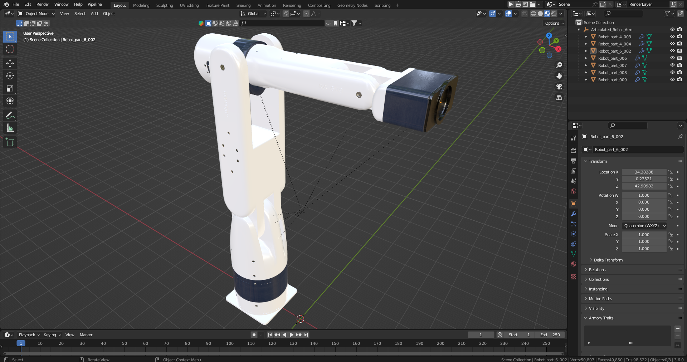Open the viewport Add menu
This screenshot has height=362, width=687.
(94, 14)
